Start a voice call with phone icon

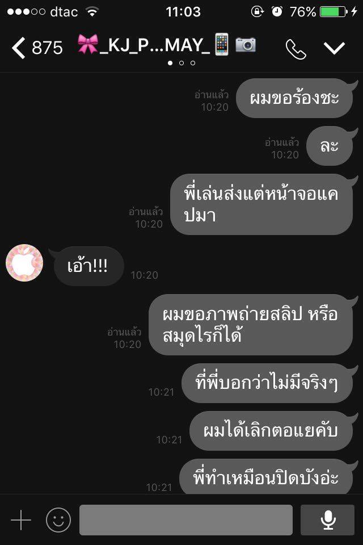tap(296, 49)
